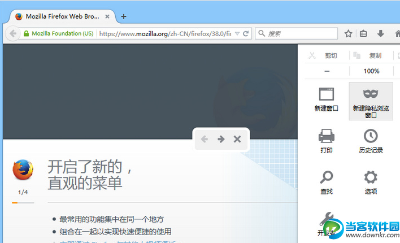Open 新建窗口 new window item

(x=327, y=100)
